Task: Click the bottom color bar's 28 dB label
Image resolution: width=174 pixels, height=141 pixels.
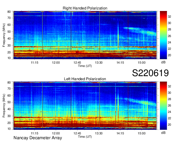Action: coord(169,99)
